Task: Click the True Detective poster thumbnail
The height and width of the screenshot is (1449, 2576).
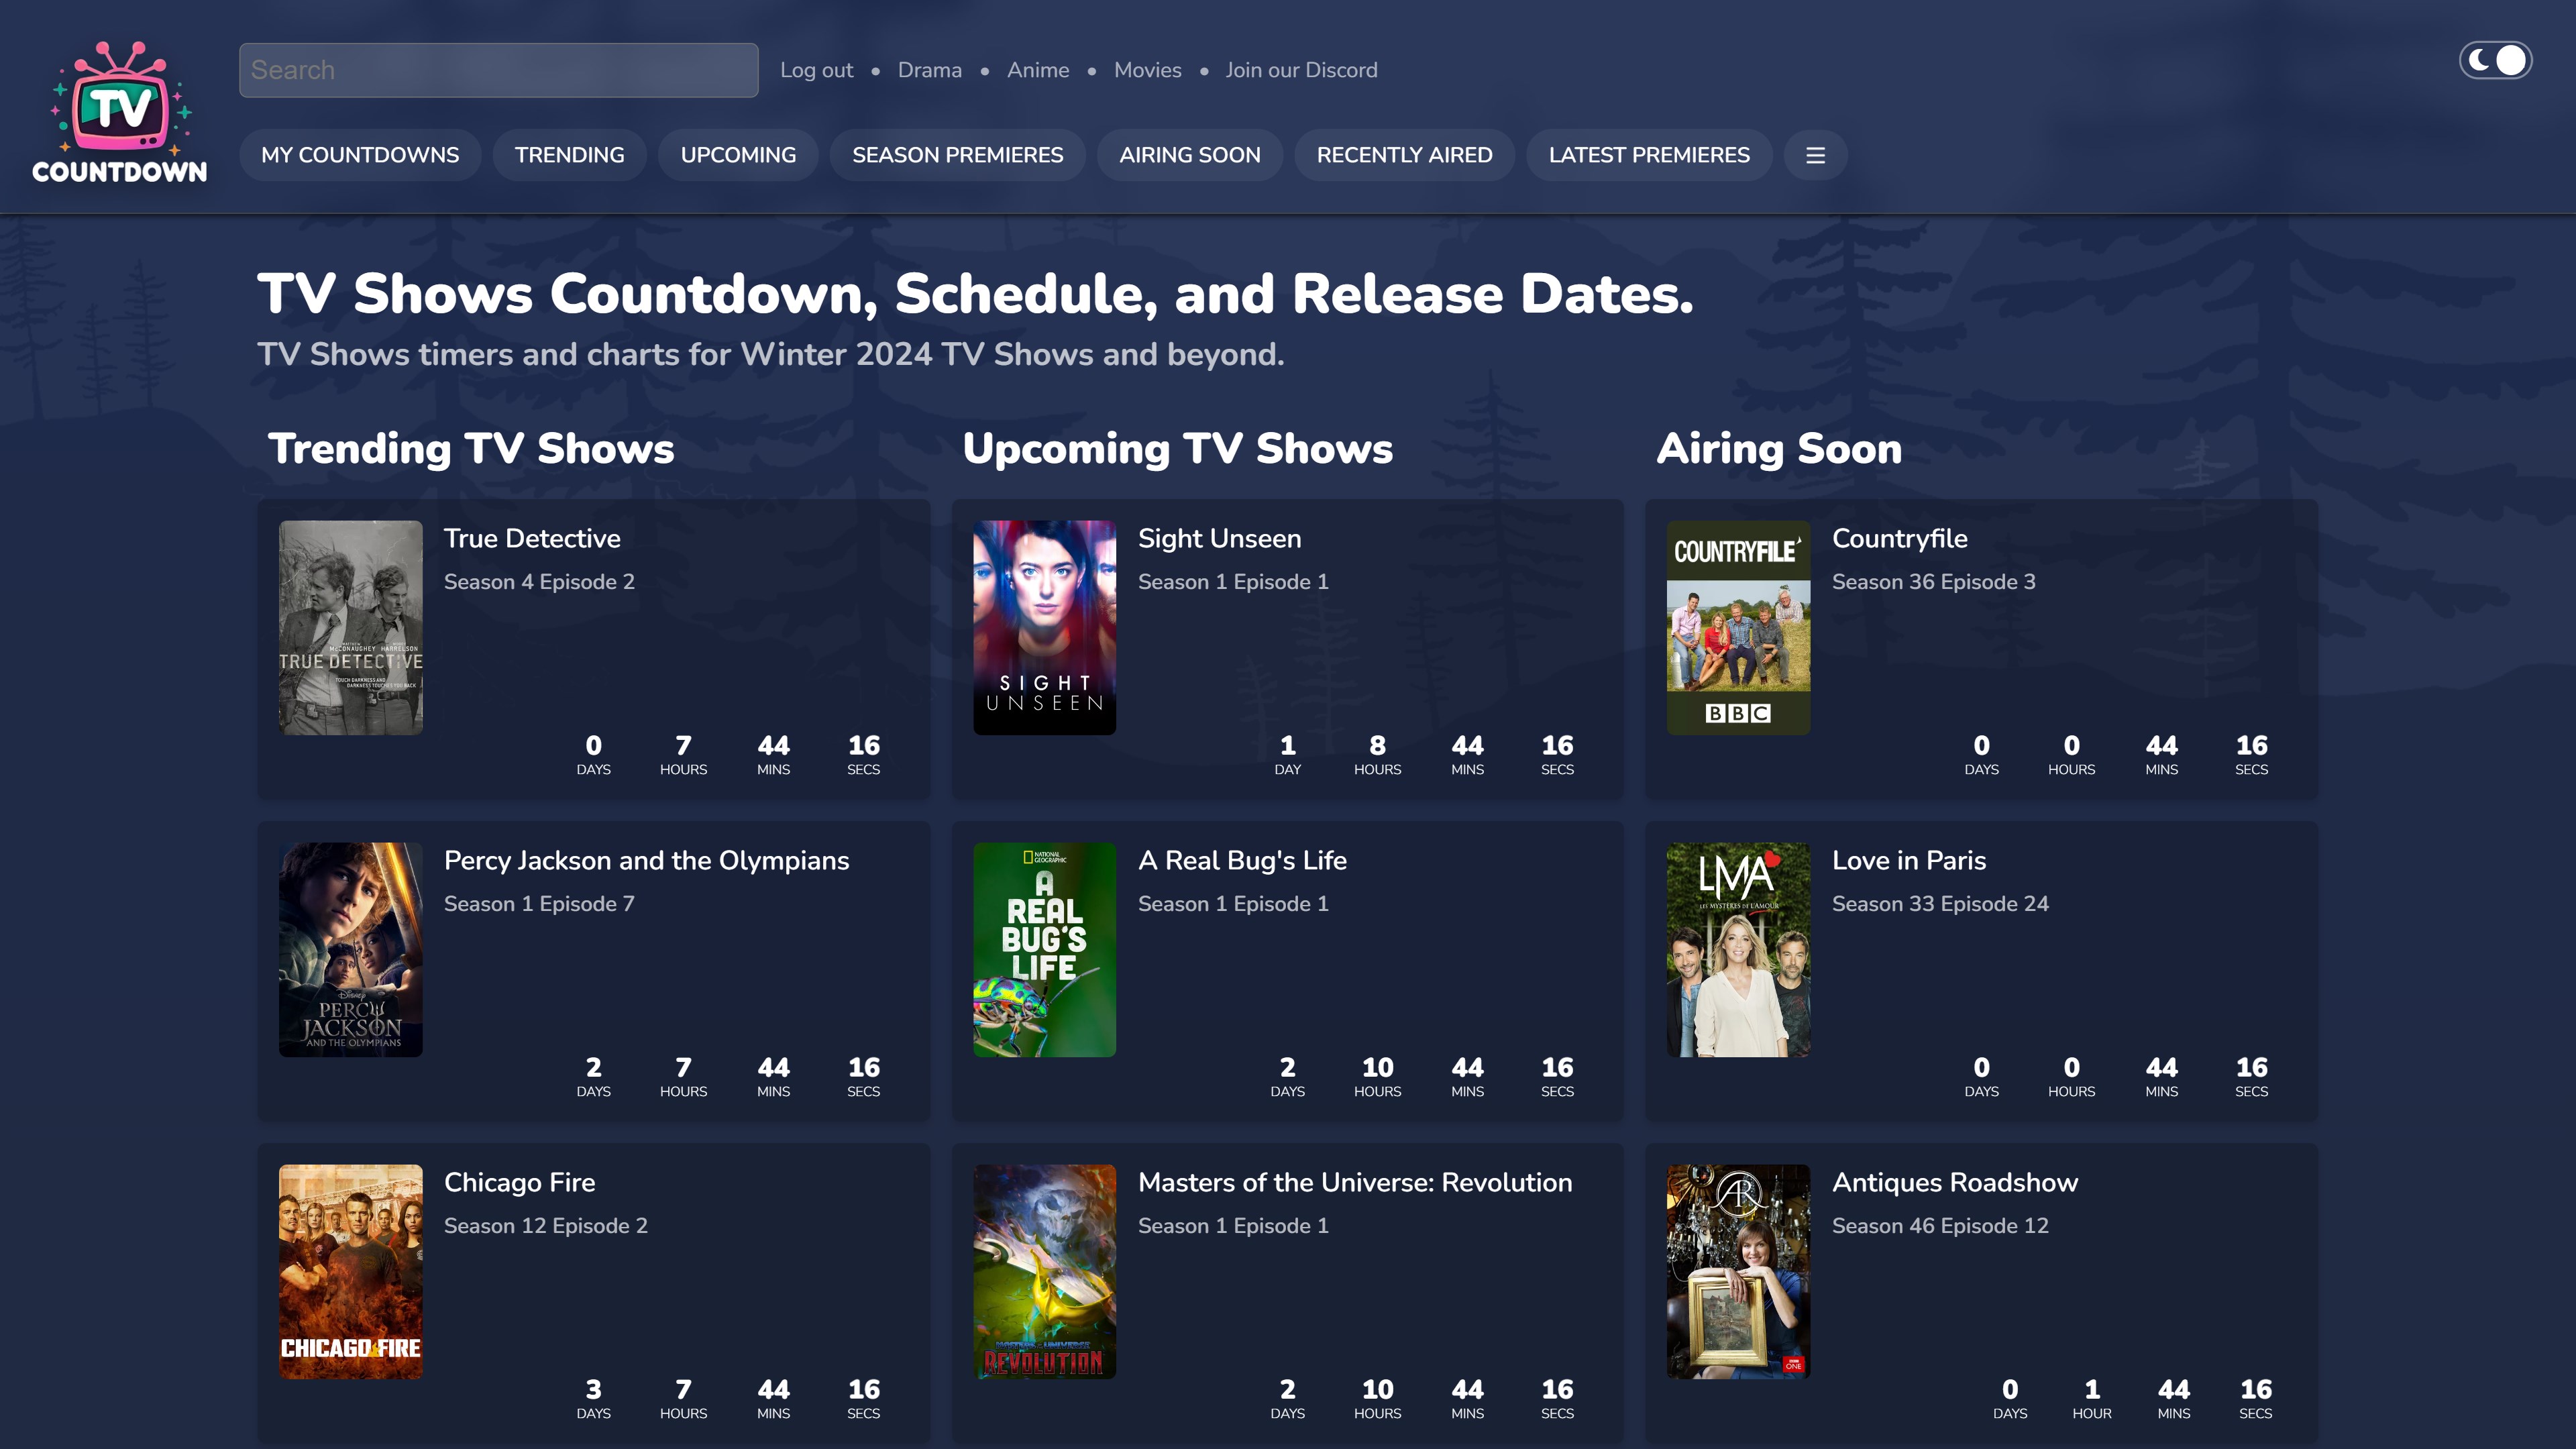Action: click(x=350, y=627)
